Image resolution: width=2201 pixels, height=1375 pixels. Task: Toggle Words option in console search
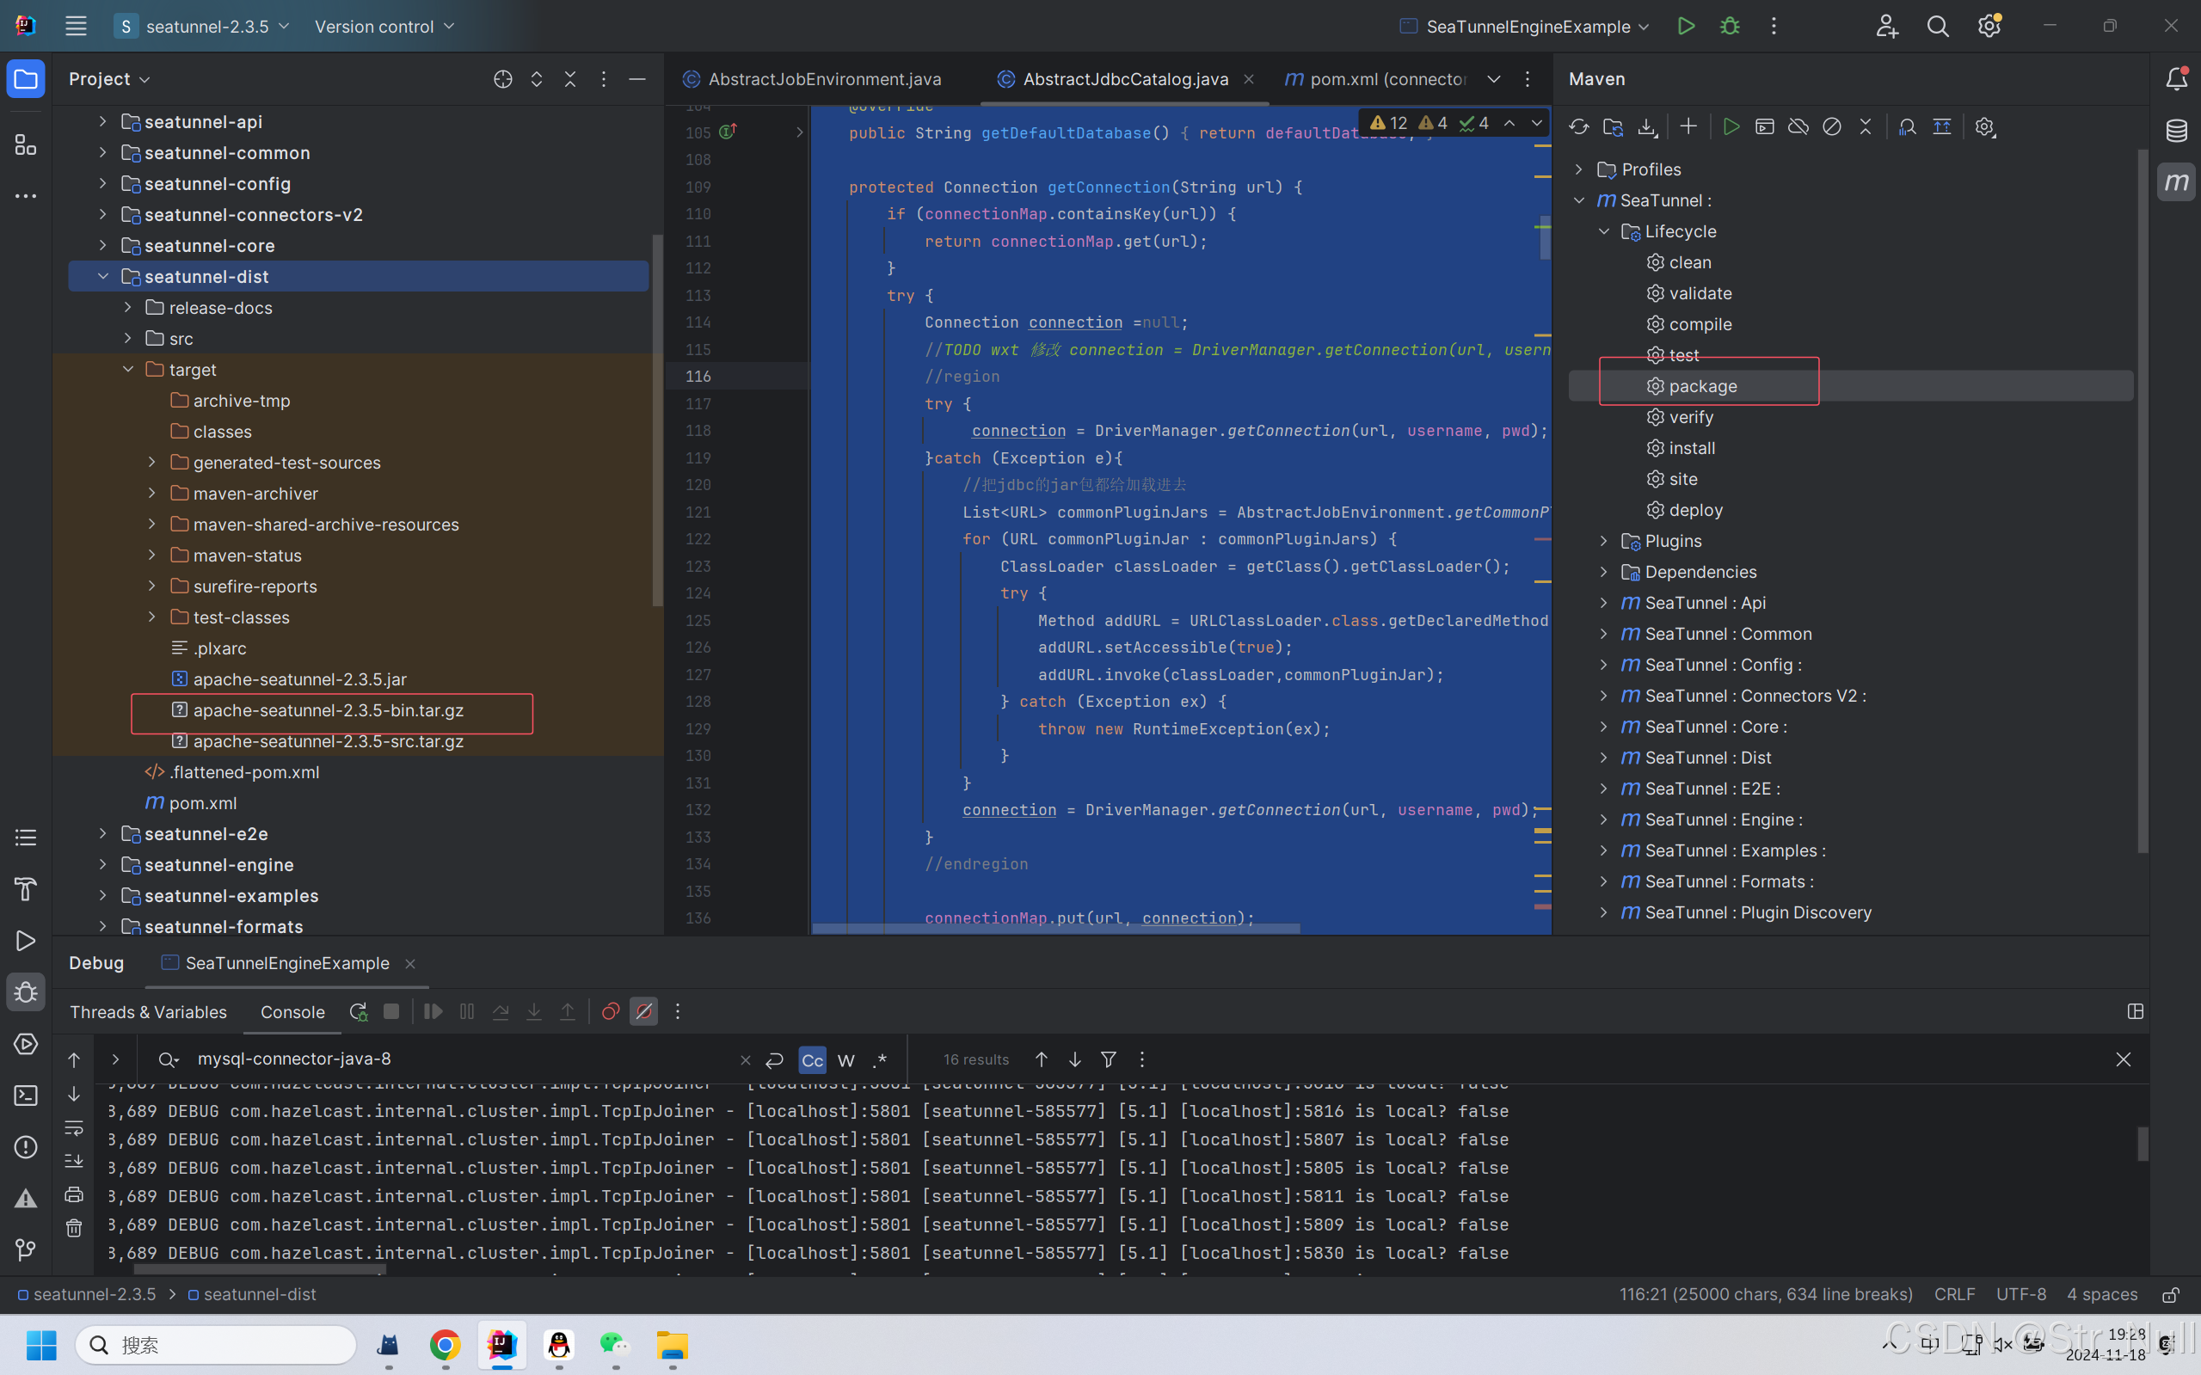point(845,1060)
